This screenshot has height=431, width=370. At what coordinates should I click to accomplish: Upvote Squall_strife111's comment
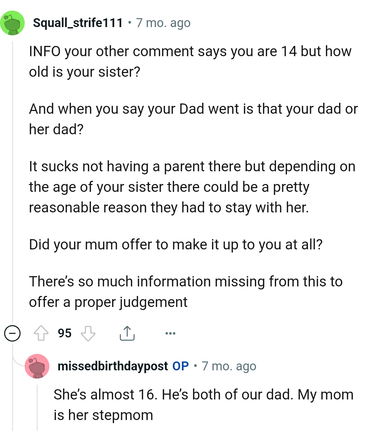pos(41,332)
